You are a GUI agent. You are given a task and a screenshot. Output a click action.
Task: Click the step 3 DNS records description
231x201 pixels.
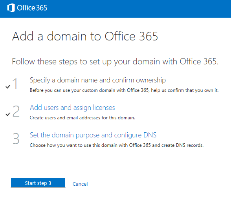point(117,145)
